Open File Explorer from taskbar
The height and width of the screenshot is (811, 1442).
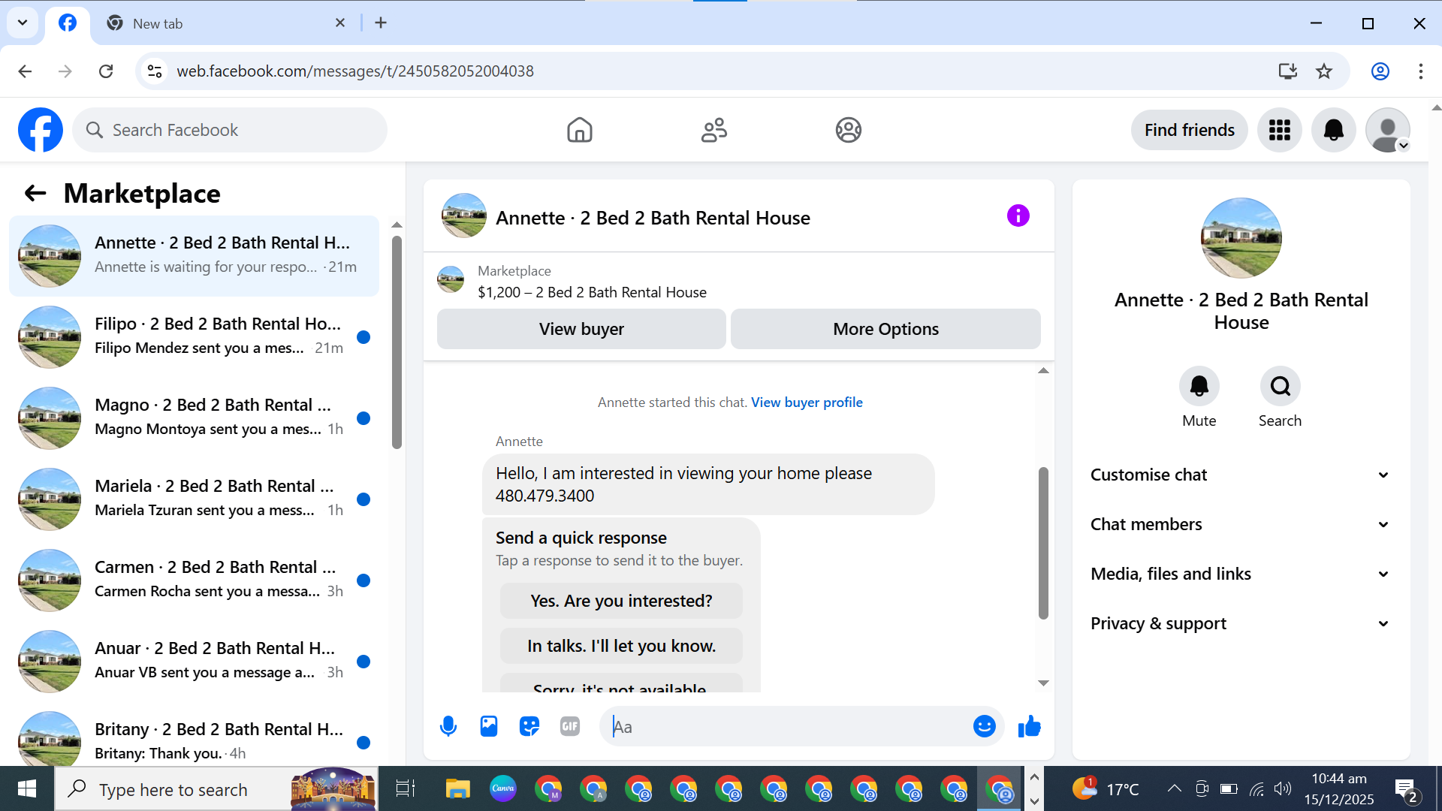(x=457, y=789)
